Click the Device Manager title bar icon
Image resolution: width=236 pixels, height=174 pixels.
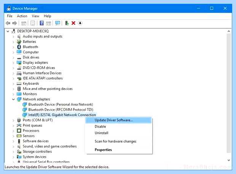coord(9,8)
